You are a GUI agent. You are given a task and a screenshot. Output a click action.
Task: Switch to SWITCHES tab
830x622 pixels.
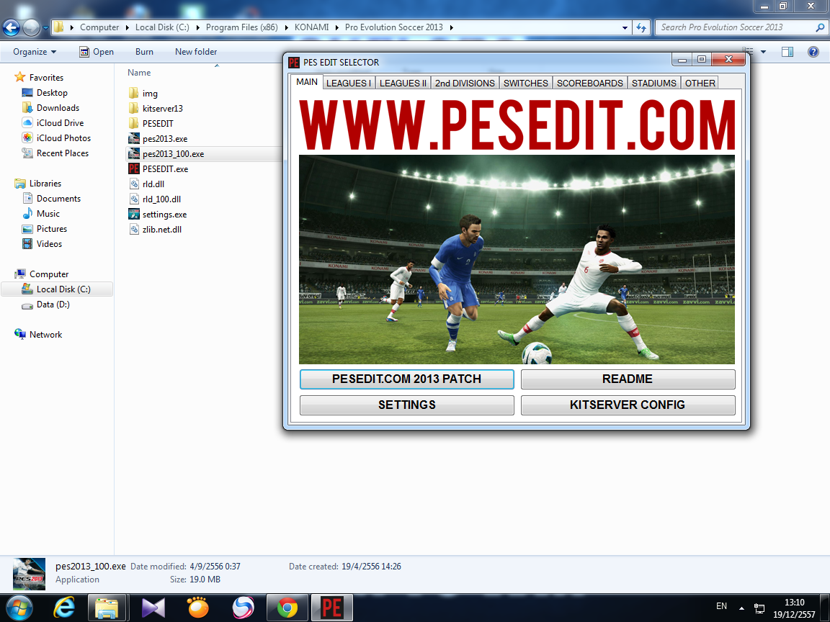[526, 83]
